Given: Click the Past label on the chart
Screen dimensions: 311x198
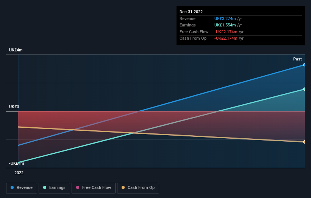Looking at the screenshot, I should [x=297, y=59].
